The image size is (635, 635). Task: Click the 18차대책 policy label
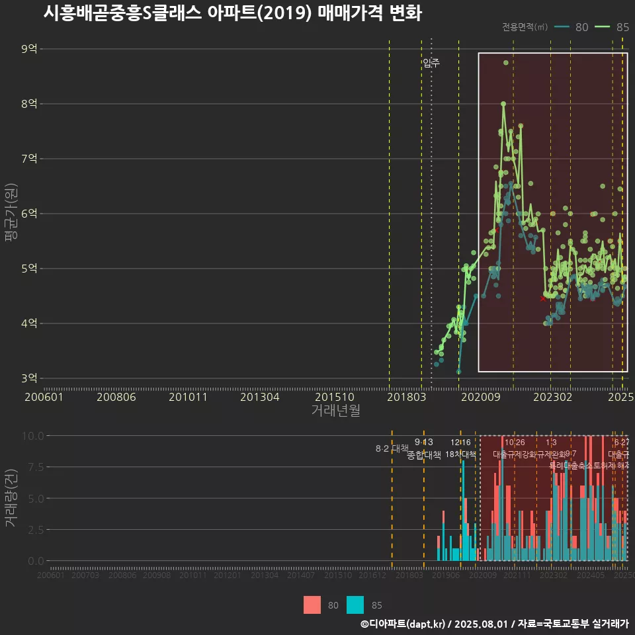[460, 454]
